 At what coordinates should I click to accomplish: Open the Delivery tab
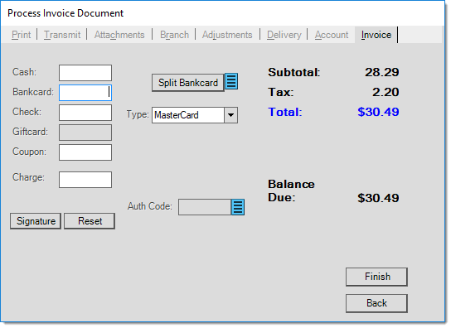click(x=284, y=35)
